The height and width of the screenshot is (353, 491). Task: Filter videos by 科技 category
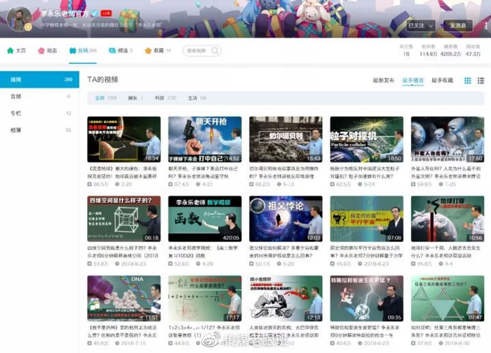click(x=159, y=98)
